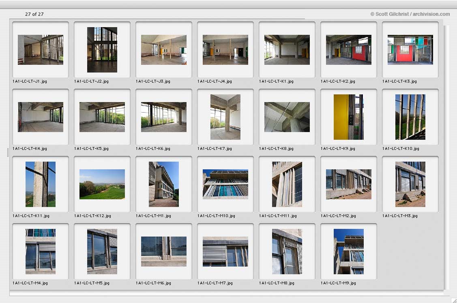
Task: Open the 1A1-LC-LT-M9.jpg thumbnail
Action: coord(349,252)
